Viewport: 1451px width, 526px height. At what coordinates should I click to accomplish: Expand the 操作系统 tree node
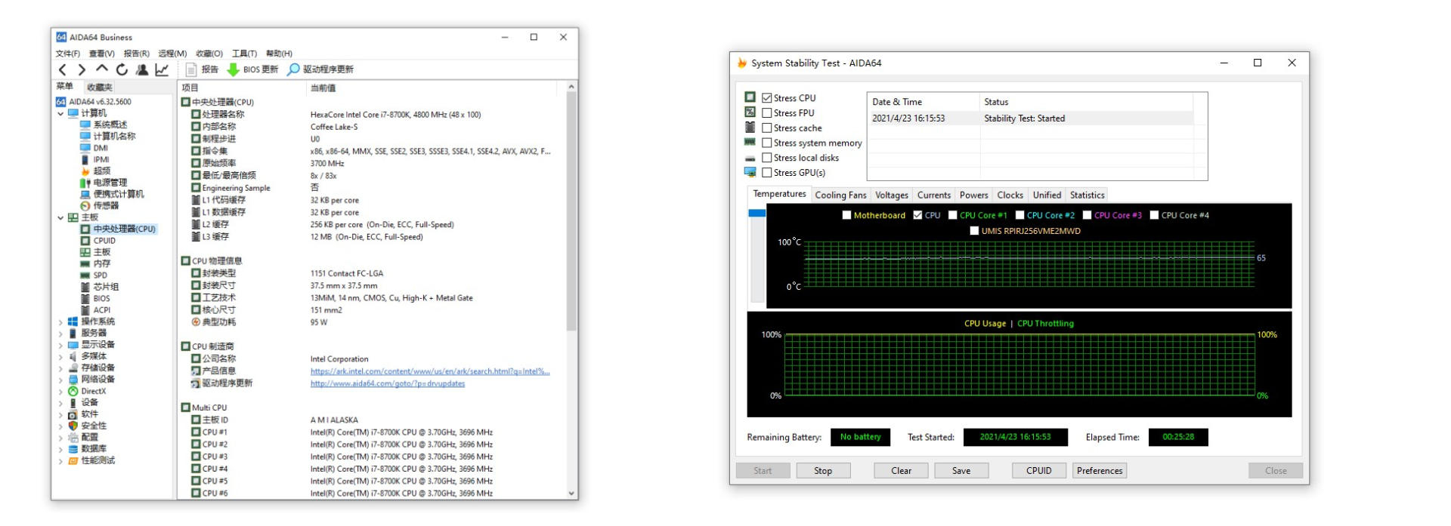coord(60,322)
